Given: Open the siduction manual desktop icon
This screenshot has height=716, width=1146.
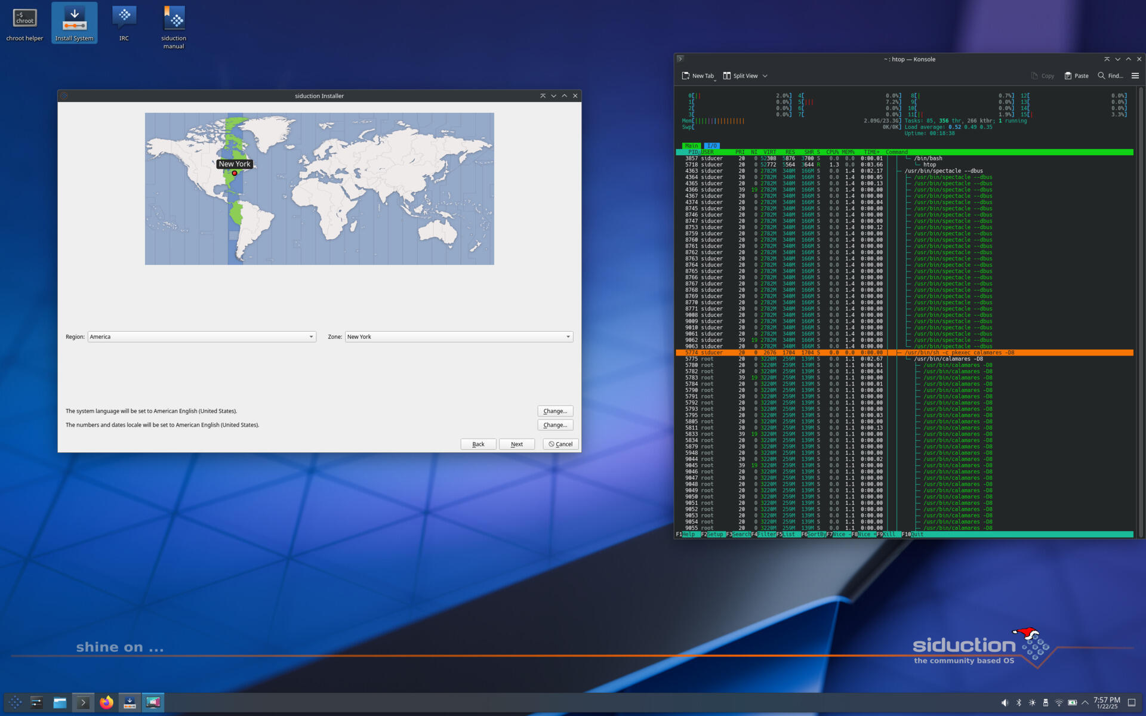Looking at the screenshot, I should tap(174, 27).
